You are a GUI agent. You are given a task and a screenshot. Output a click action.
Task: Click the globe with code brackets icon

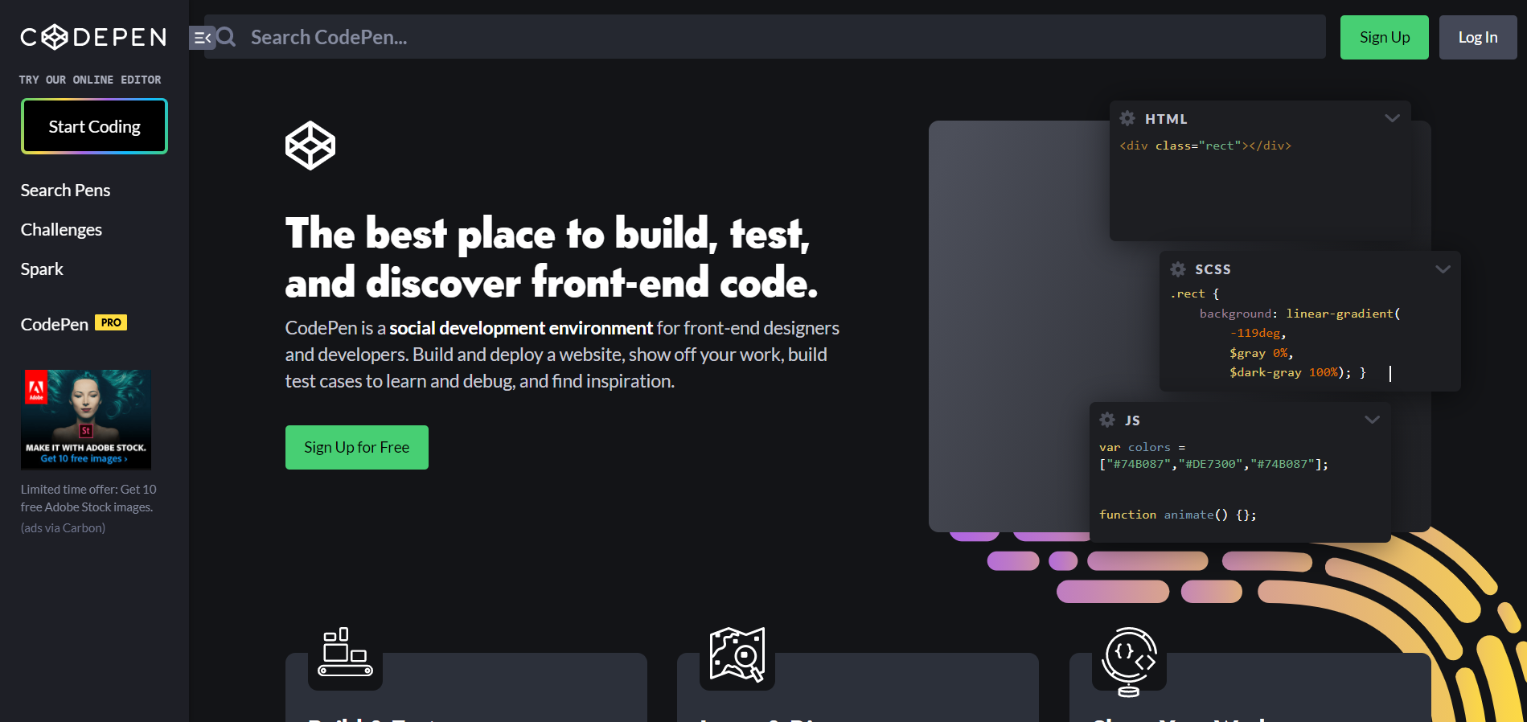[1130, 661]
